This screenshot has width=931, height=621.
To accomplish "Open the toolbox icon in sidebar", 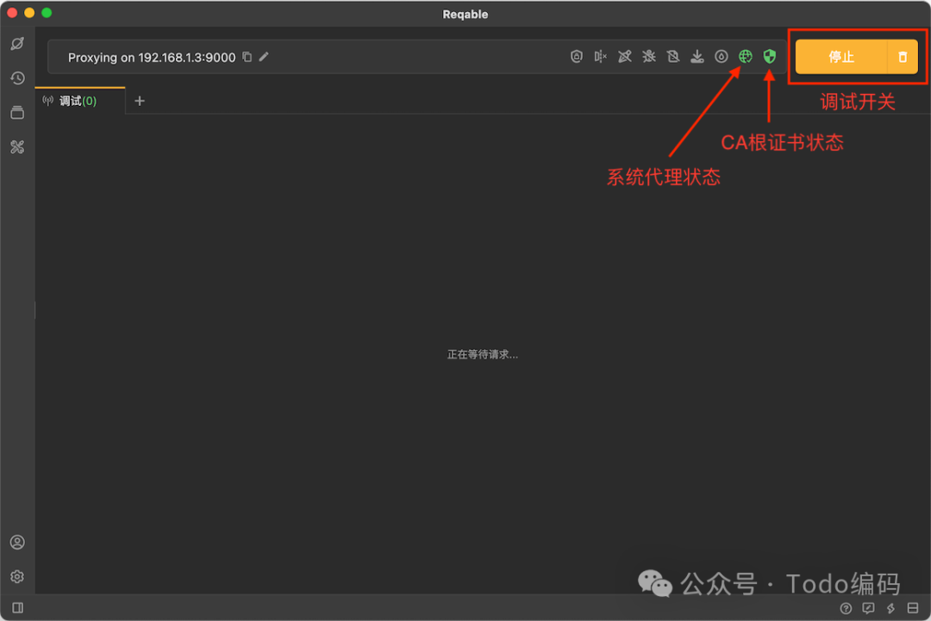I will (17, 147).
